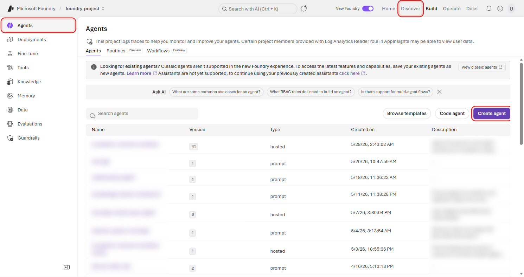524x277 pixels.
Task: Click the Microsoft Foundry logo icon
Action: [11, 8]
